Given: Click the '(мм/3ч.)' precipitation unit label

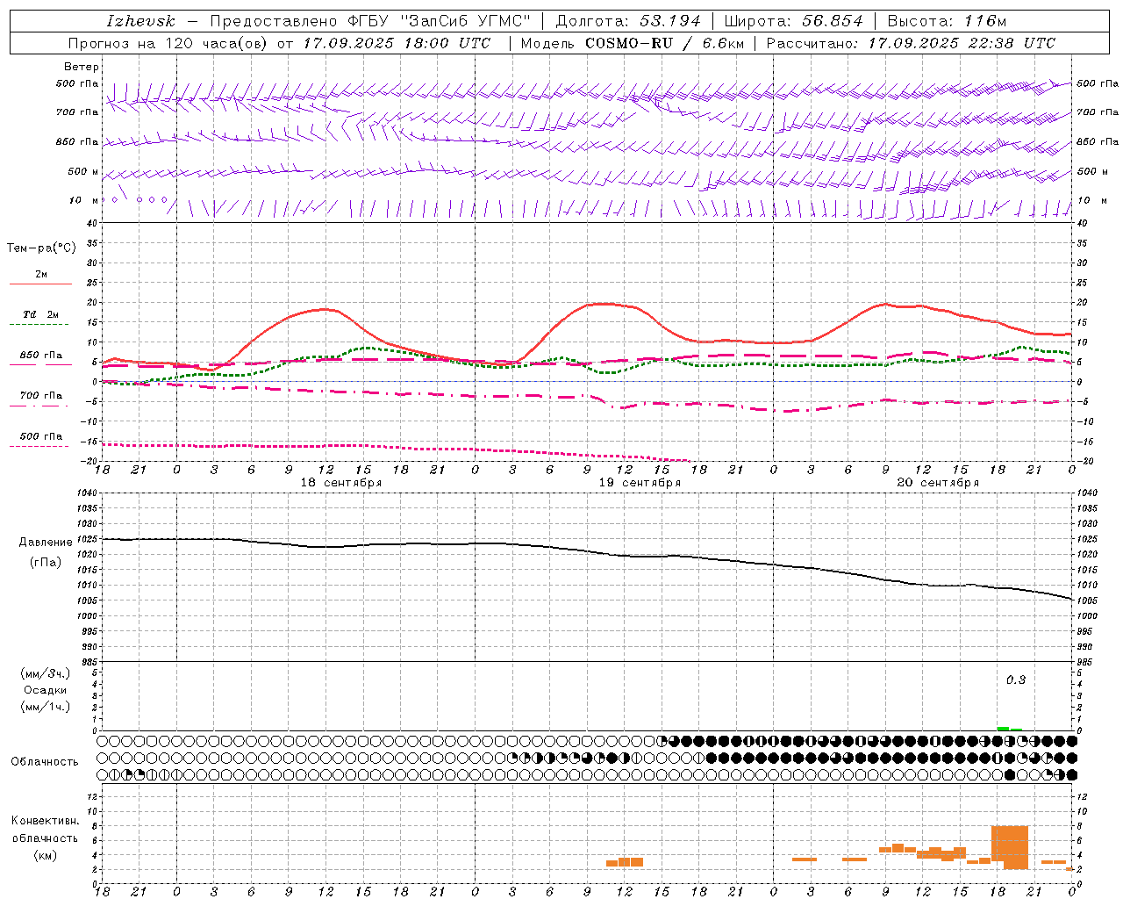Looking at the screenshot, I should 46,673.
